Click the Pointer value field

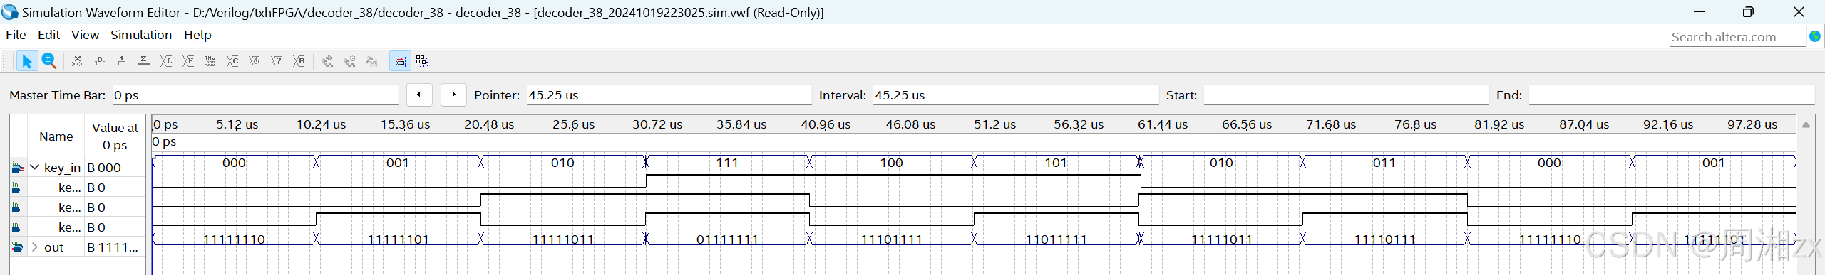669,95
